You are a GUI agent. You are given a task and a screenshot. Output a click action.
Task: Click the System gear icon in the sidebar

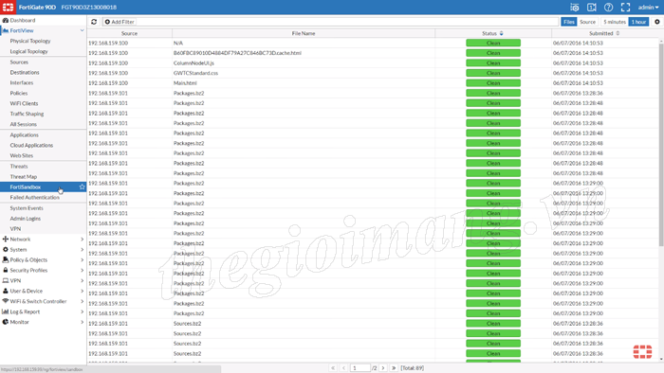point(6,250)
